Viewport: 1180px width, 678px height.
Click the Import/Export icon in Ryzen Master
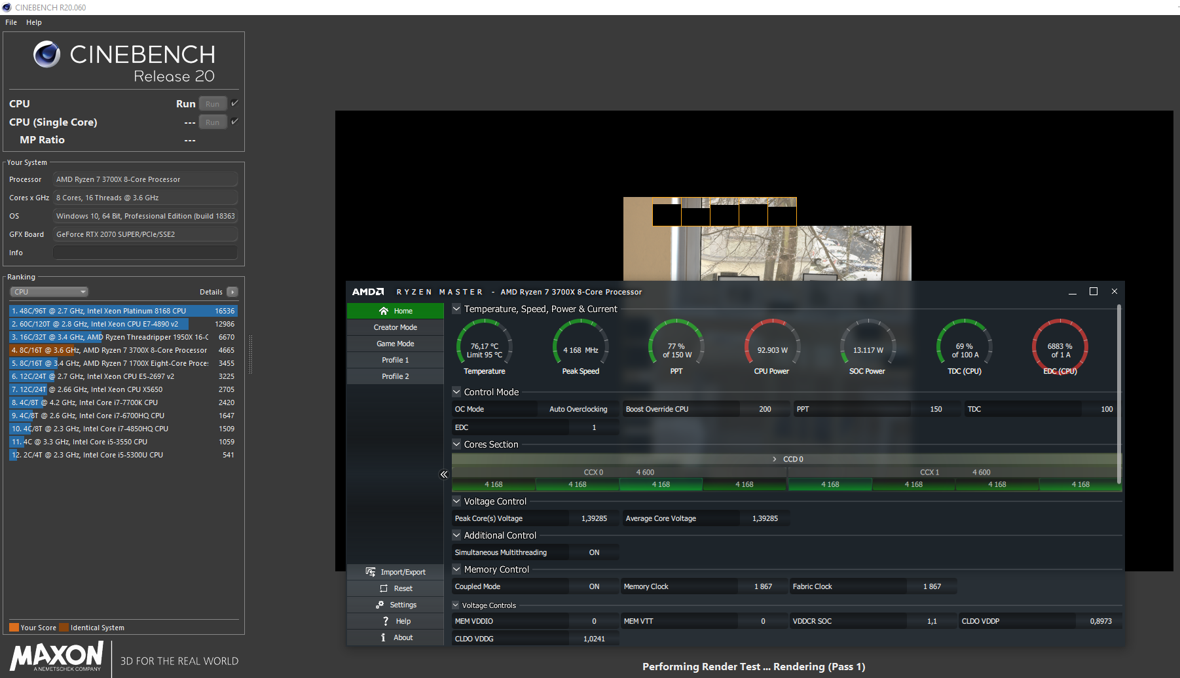click(371, 572)
